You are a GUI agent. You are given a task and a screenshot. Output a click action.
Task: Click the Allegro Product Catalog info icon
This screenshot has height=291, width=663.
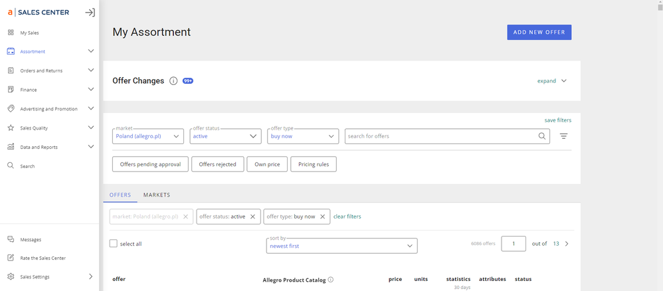pyautogui.click(x=330, y=280)
